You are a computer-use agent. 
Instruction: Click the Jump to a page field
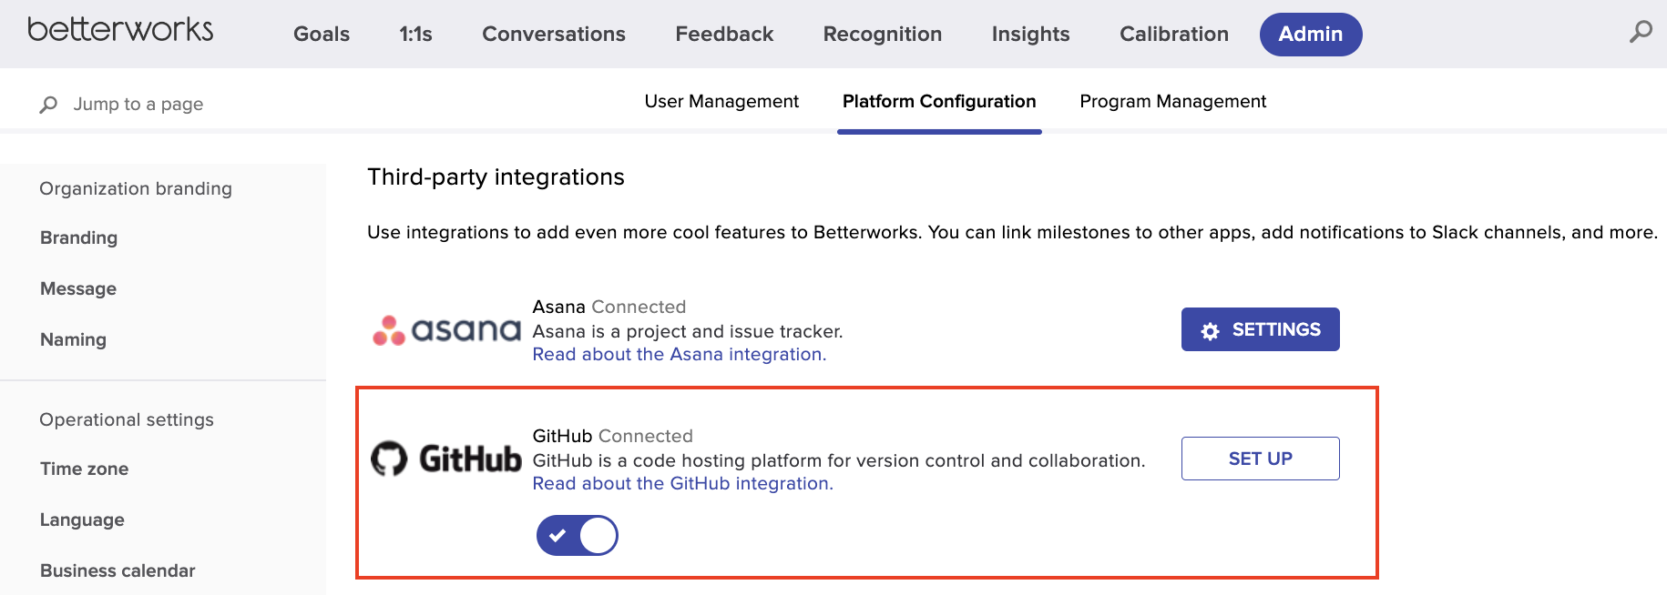(x=138, y=104)
